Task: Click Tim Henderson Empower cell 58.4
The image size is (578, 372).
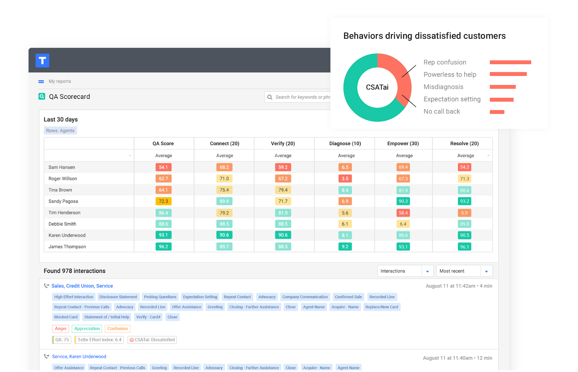Action: [x=403, y=213]
